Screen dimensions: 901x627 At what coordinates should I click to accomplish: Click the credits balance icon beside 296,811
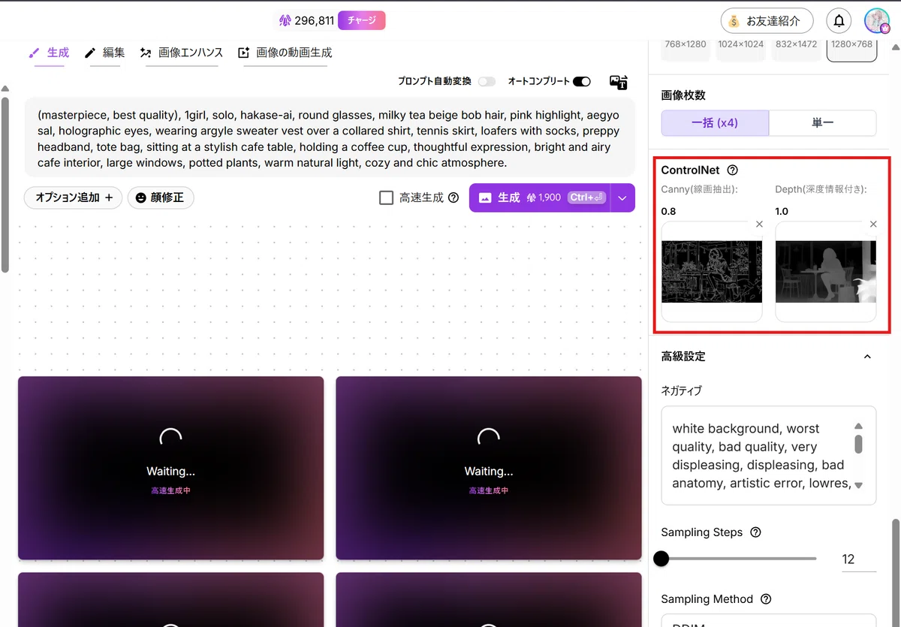point(285,21)
